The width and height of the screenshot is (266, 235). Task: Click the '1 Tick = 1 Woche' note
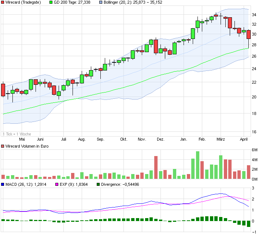(17, 134)
